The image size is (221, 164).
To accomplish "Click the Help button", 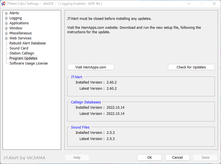I will point(77,158).
